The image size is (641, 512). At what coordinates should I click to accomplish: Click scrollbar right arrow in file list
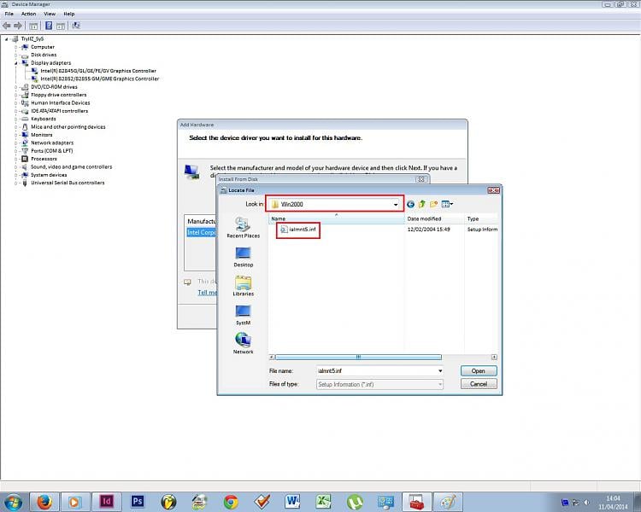[494, 358]
